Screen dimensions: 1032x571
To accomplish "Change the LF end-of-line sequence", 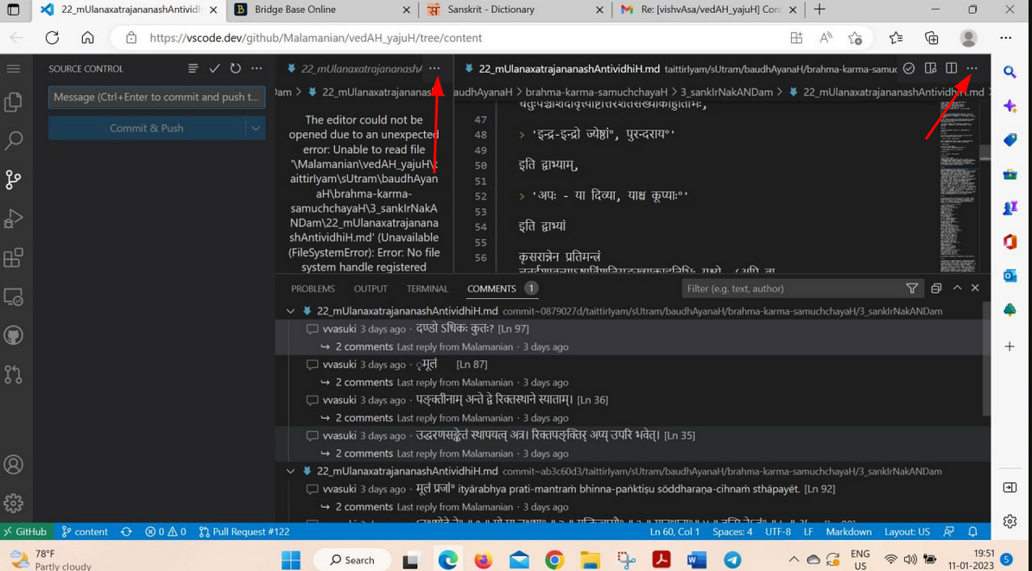I will (x=808, y=531).
